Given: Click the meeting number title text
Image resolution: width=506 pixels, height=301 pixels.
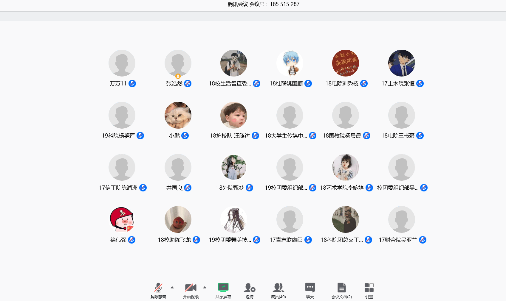Looking at the screenshot, I should [x=263, y=4].
